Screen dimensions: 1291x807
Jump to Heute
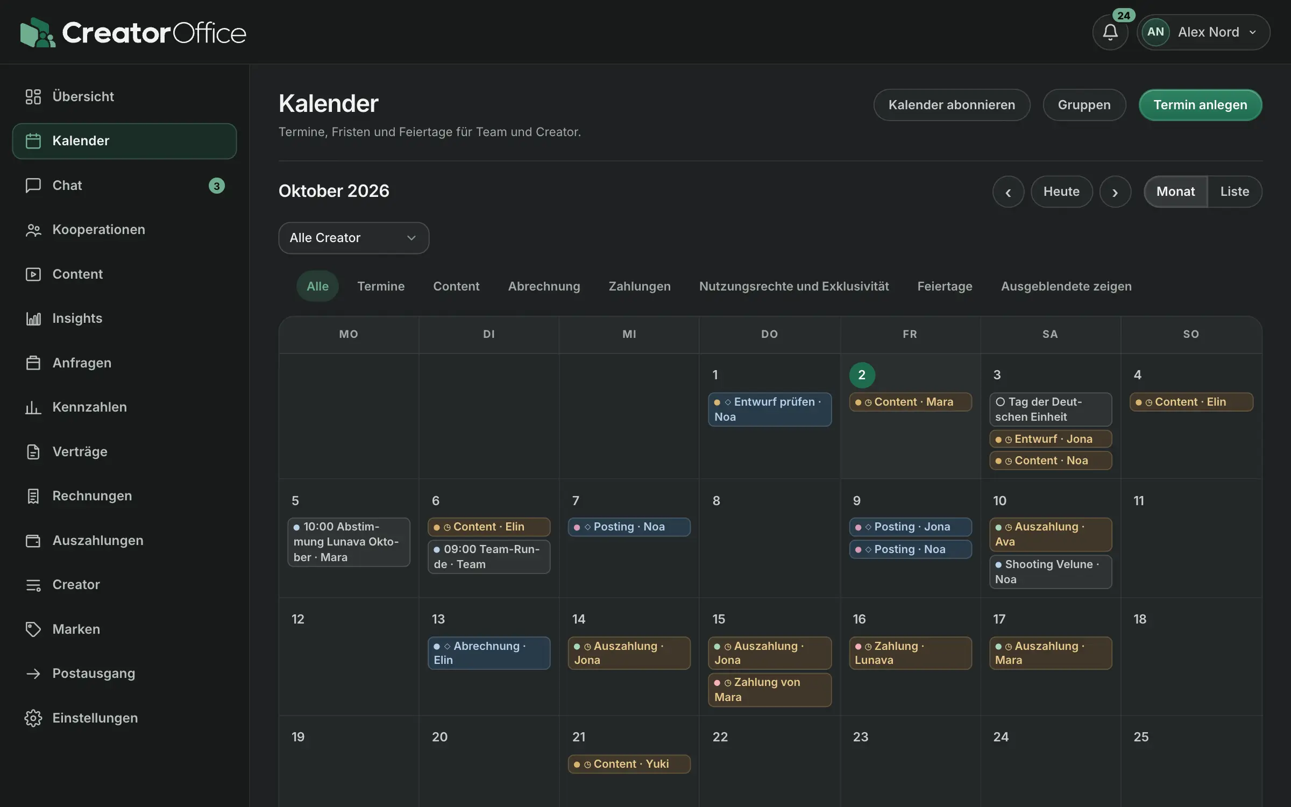pyautogui.click(x=1061, y=192)
